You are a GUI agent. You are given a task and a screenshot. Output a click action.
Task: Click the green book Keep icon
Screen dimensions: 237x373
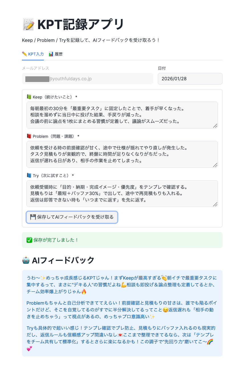pos(29,97)
